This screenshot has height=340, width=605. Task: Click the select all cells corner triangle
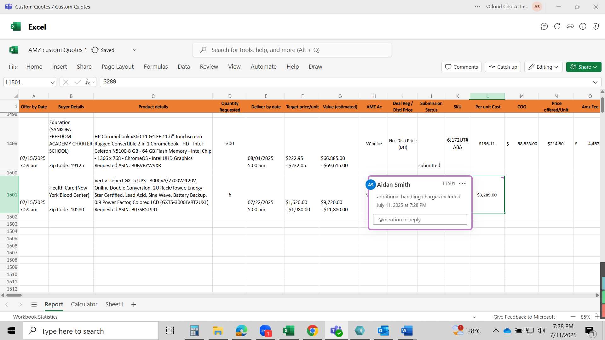(x=15, y=96)
